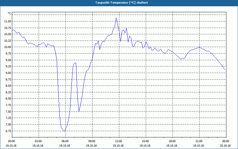This screenshot has width=238, height=149.
Task: Click the '°C' unit label
Action: point(10,13)
